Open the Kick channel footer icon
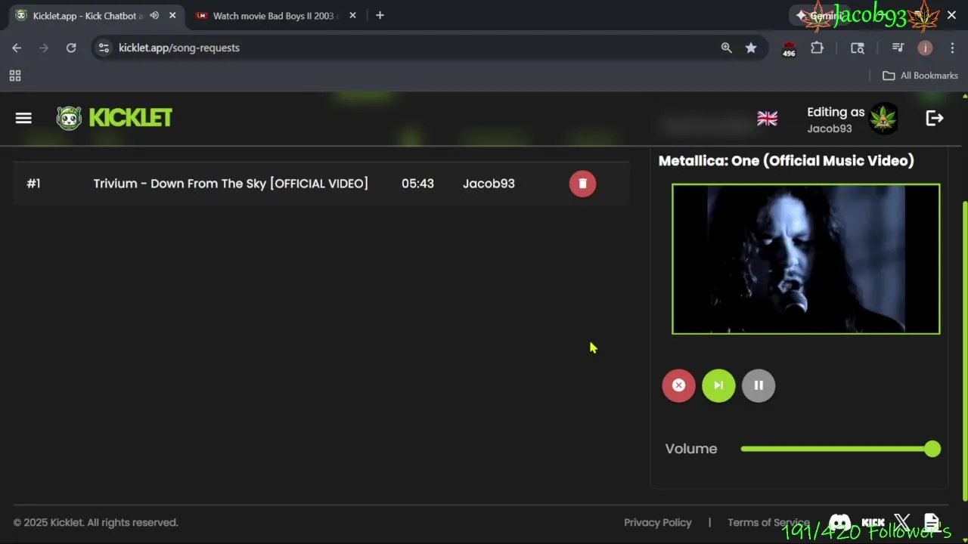The height and width of the screenshot is (544, 968). 873,523
